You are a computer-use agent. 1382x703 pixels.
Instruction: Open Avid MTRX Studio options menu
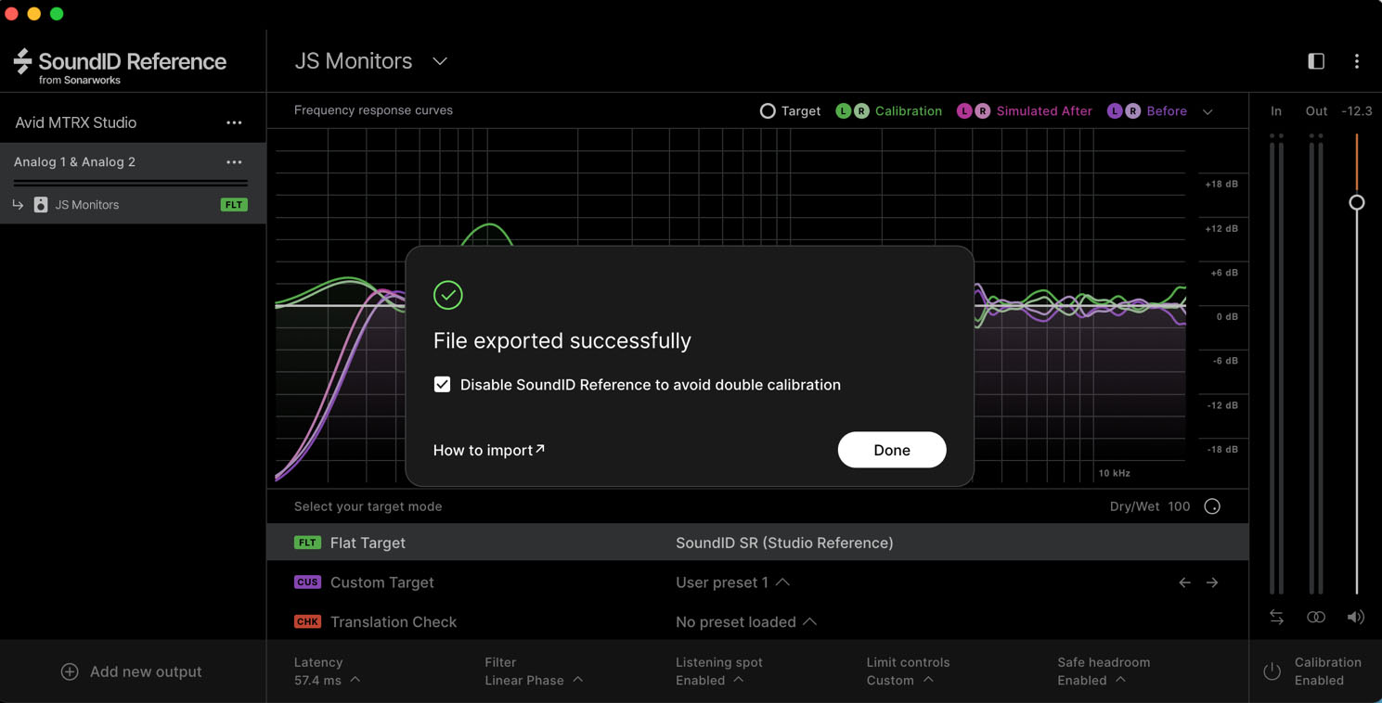click(234, 122)
